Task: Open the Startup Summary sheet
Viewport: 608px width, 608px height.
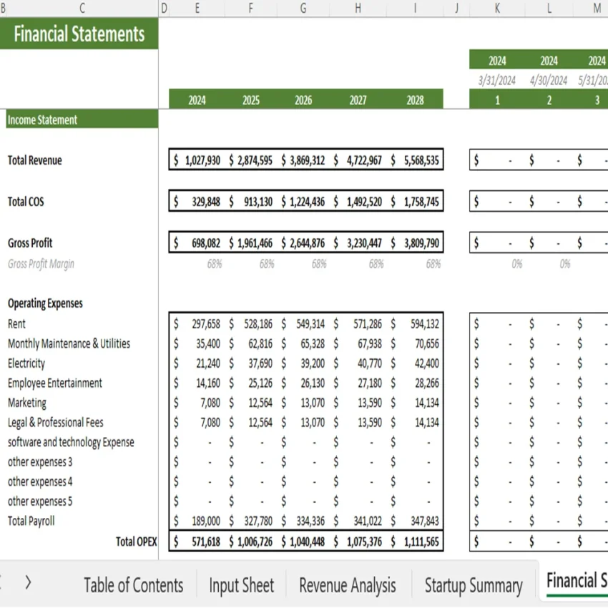Action: tap(474, 584)
